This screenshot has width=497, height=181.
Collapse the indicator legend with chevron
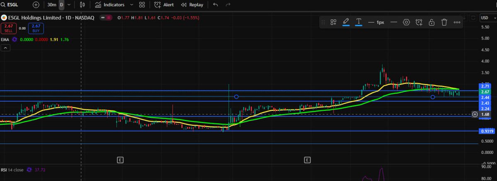pos(6,48)
